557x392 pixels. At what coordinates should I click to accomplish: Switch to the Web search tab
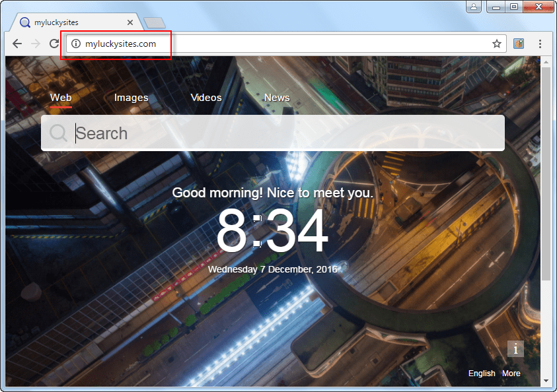(x=61, y=98)
